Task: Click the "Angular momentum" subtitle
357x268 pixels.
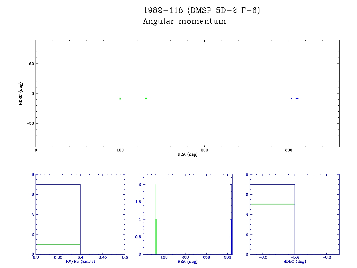Action: point(185,21)
